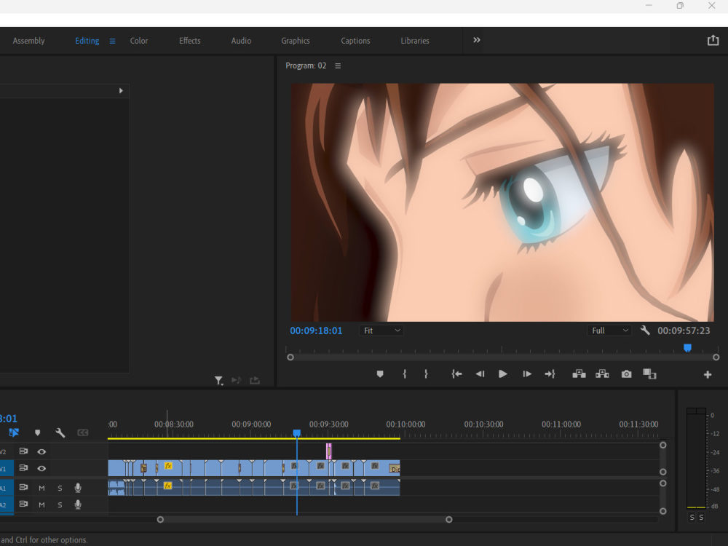This screenshot has width=728, height=546.
Task: Show more workspaces overflow chevron
Action: [x=476, y=40]
